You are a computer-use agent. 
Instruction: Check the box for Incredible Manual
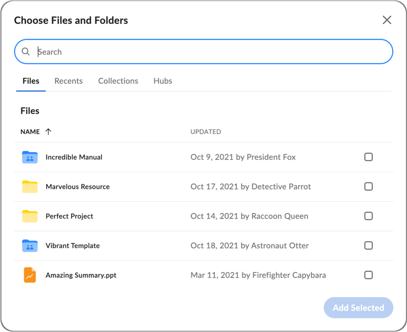(368, 157)
